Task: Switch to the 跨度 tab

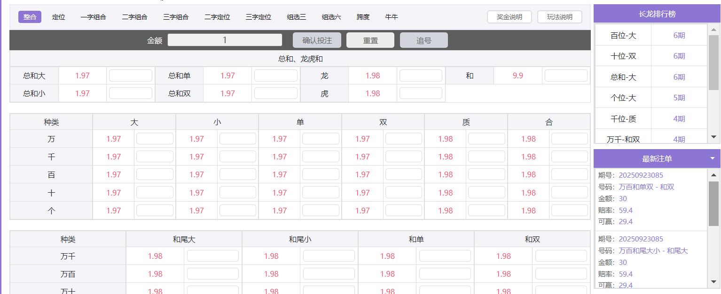Action: pos(362,17)
